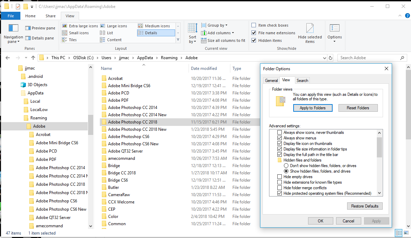Screen dimensions: 411x238
Task: Collapse the AppData tree node
Action: coord(16,93)
